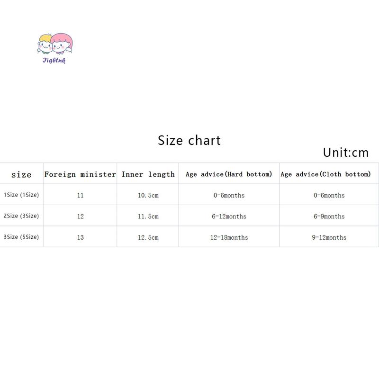Click the "size" column header
379x379 pixels.
coord(21,175)
